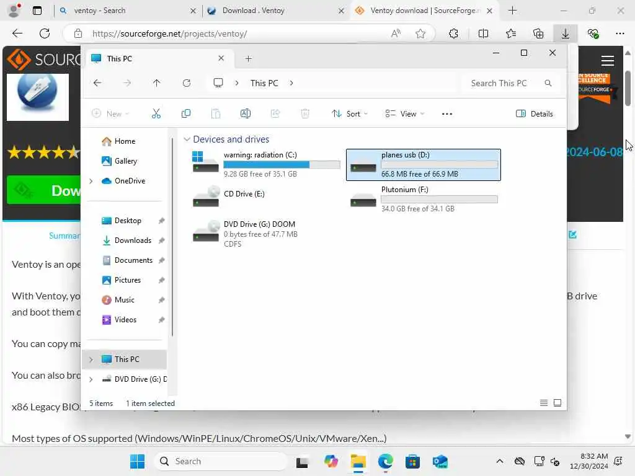Viewport: 635px width, 476px height.
Task: Switch to ventoy - Search browser tab
Action: 127,11
